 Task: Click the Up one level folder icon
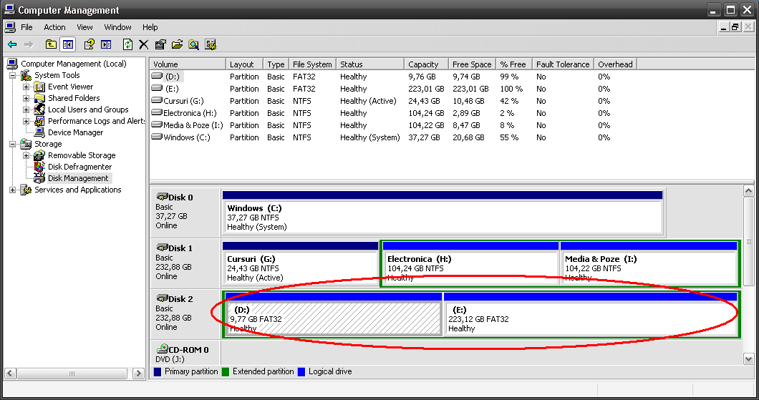pos(51,44)
